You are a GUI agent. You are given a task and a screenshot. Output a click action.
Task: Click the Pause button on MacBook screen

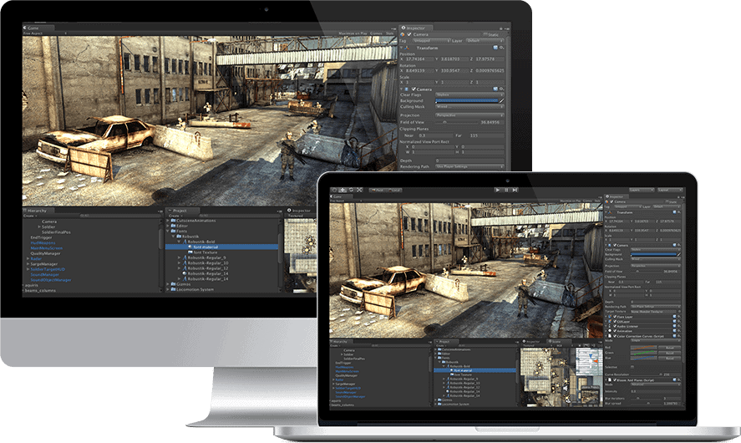click(x=506, y=190)
